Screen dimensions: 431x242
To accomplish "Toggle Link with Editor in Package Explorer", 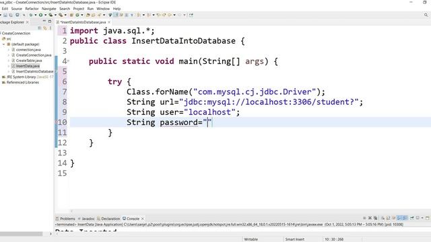I will [45, 28].
